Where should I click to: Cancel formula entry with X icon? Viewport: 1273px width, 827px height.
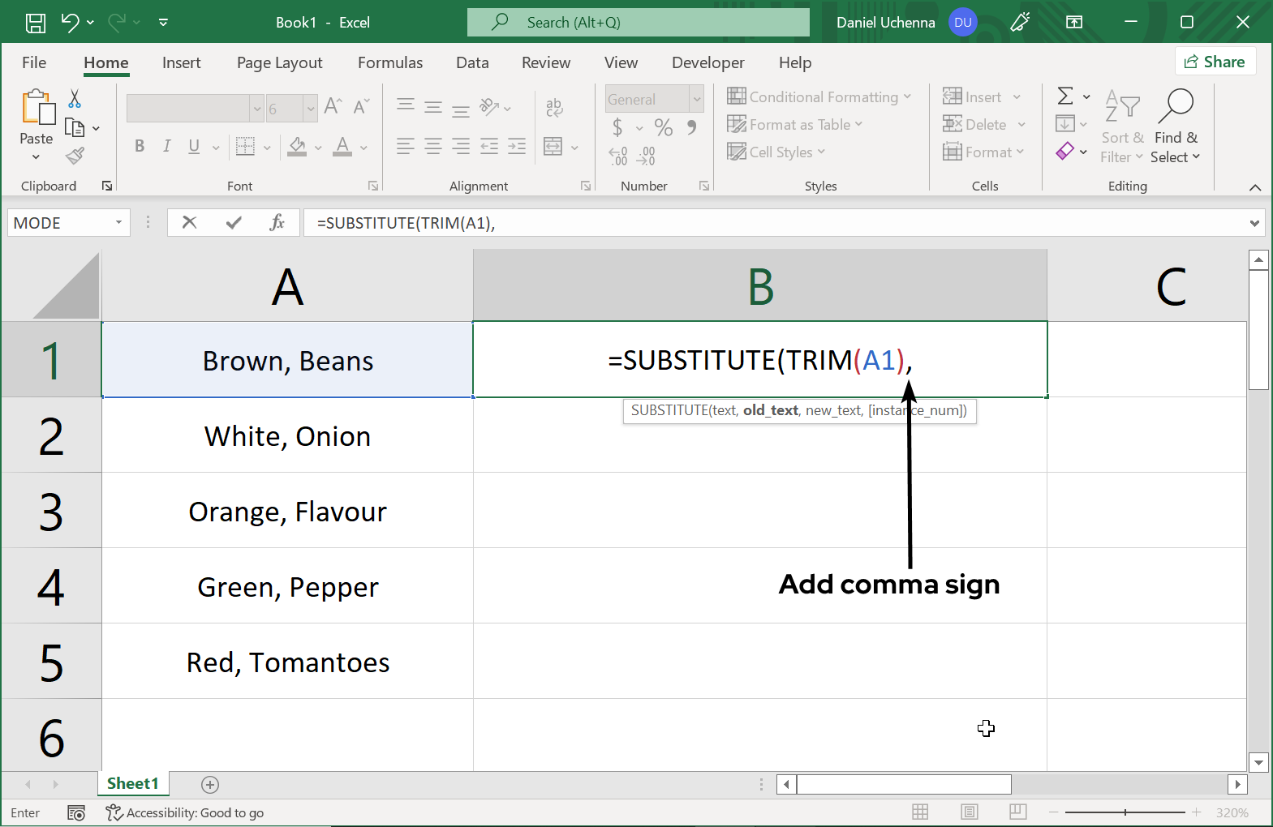click(x=189, y=223)
